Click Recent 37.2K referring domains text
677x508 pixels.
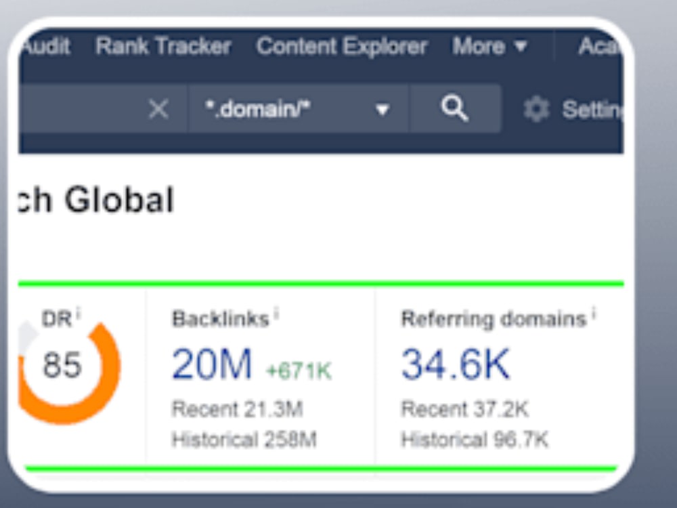[x=465, y=408]
